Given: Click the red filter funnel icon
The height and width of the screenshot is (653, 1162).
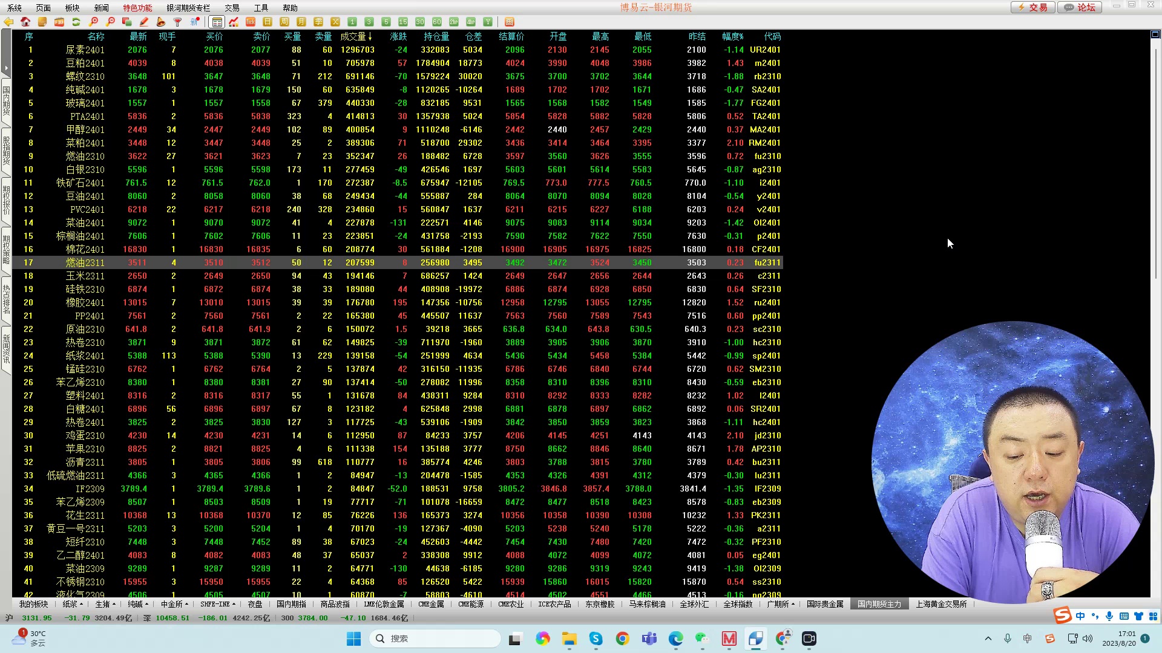Looking at the screenshot, I should pyautogui.click(x=178, y=22).
